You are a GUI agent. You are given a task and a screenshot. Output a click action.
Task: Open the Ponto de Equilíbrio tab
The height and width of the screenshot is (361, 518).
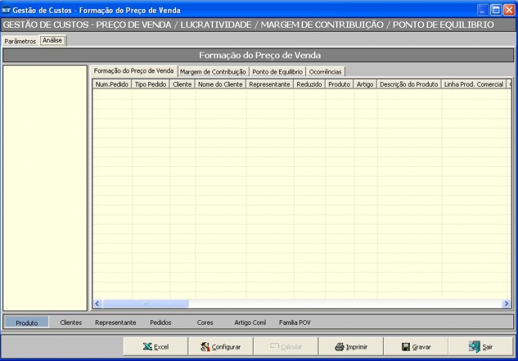click(x=277, y=72)
